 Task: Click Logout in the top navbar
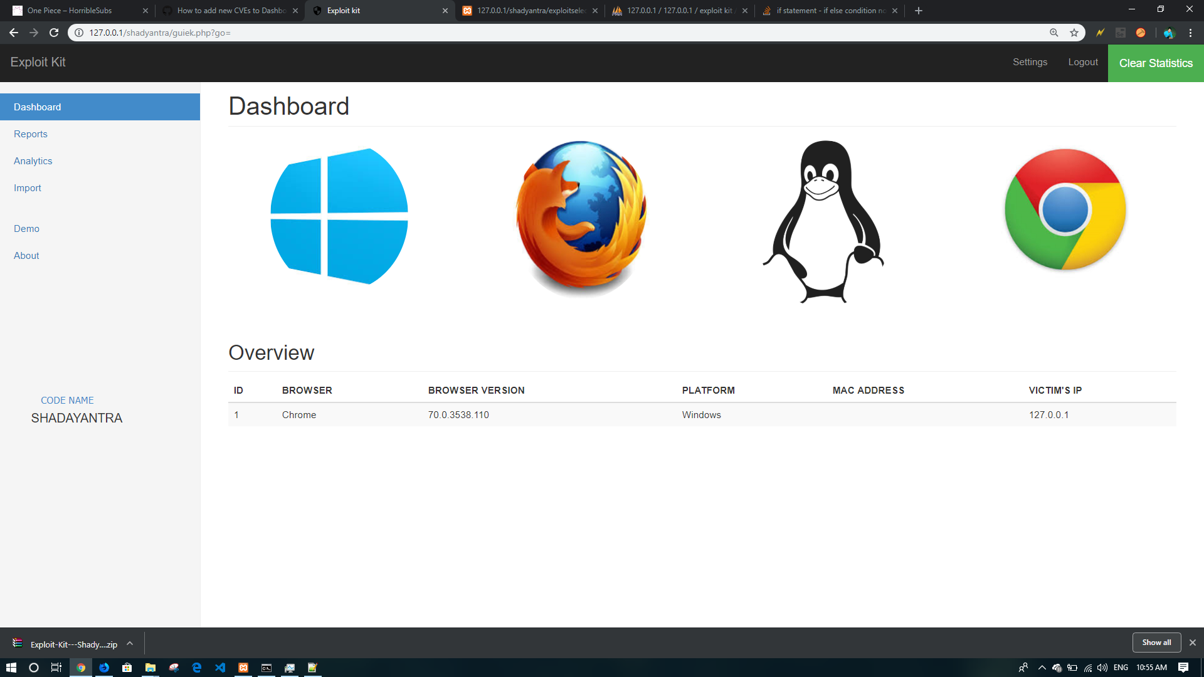pyautogui.click(x=1083, y=62)
